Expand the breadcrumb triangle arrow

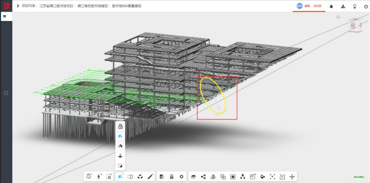pyautogui.click(x=18, y=6)
